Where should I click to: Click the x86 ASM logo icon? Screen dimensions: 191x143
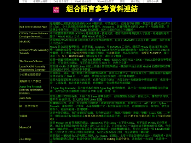pyautogui.click(x=56, y=10)
